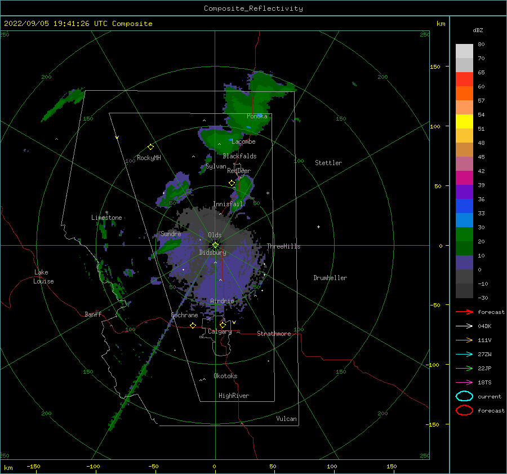Click the red forecast arrow in legend
Screen dimensions: 507x474
click(x=464, y=312)
